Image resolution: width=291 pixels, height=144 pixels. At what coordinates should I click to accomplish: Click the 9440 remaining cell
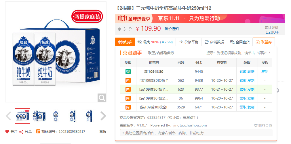199,71
